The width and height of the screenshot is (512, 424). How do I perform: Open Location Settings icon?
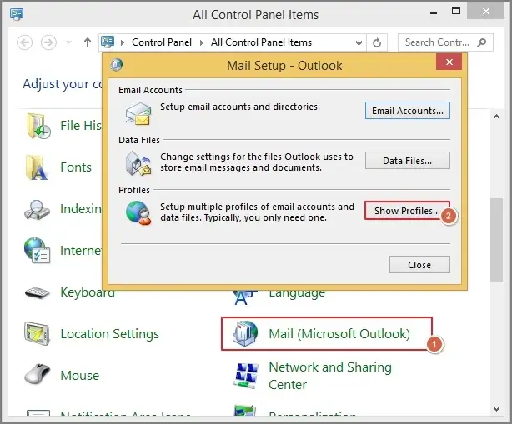(x=38, y=334)
